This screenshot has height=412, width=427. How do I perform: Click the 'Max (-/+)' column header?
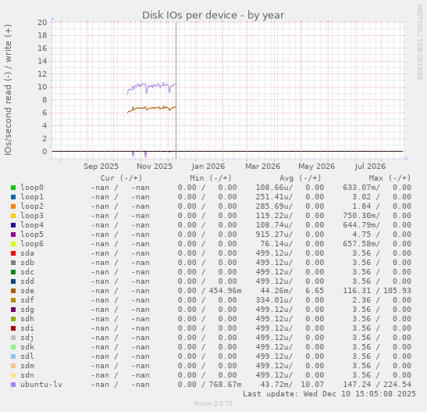click(390, 178)
